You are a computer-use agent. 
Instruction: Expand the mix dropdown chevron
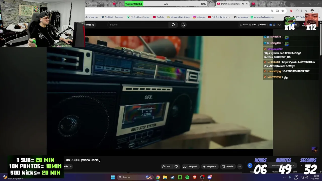click(x=71, y=166)
